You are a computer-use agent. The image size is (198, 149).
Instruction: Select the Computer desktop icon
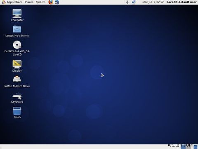coord(17,14)
